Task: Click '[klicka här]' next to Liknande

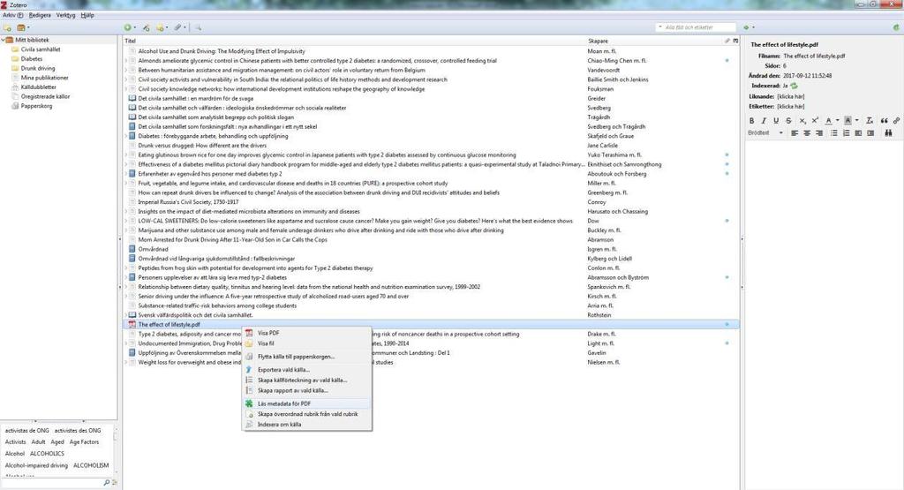Action: tap(790, 97)
